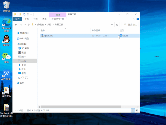Open the Topbook folder on the desktop
This screenshot has height=125, width=166.
coord(6,110)
